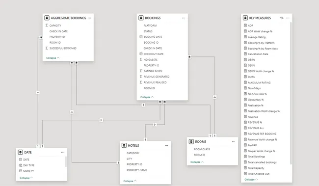Select the Total Checked Out measure

click(257, 174)
